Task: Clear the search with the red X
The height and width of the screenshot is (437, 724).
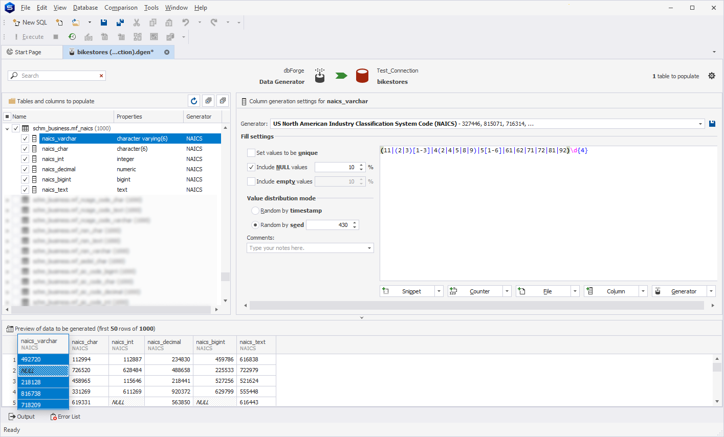Action: point(101,76)
